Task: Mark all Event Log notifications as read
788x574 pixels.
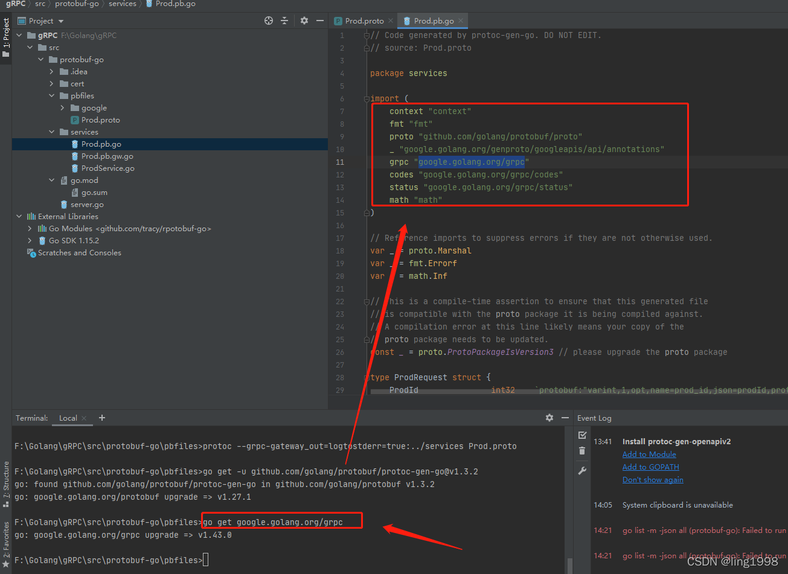Action: coord(581,434)
